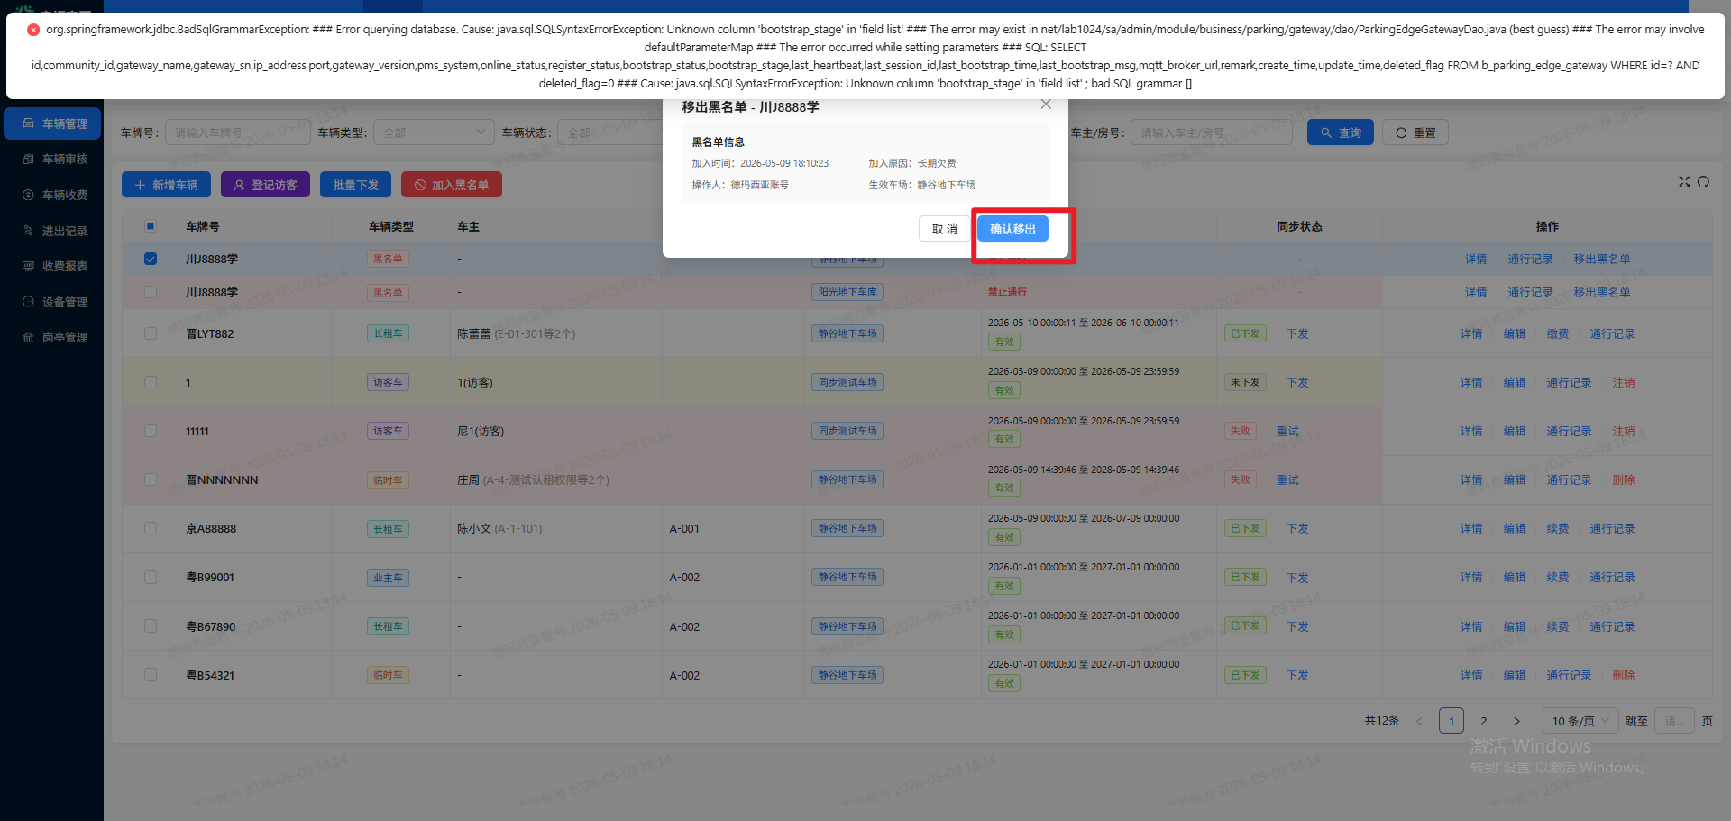The width and height of the screenshot is (1731, 821).
Task: Uncheck the selected 川J8888学 row checkbox
Action: pos(151,259)
